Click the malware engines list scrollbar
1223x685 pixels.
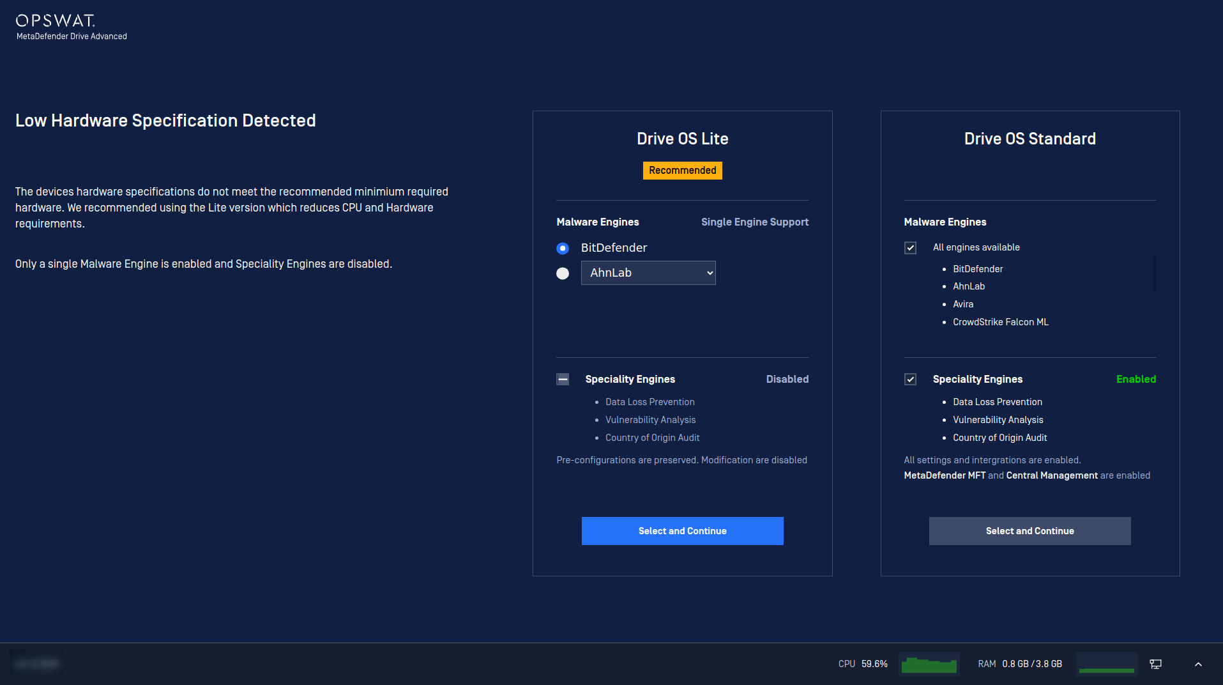click(x=1155, y=273)
